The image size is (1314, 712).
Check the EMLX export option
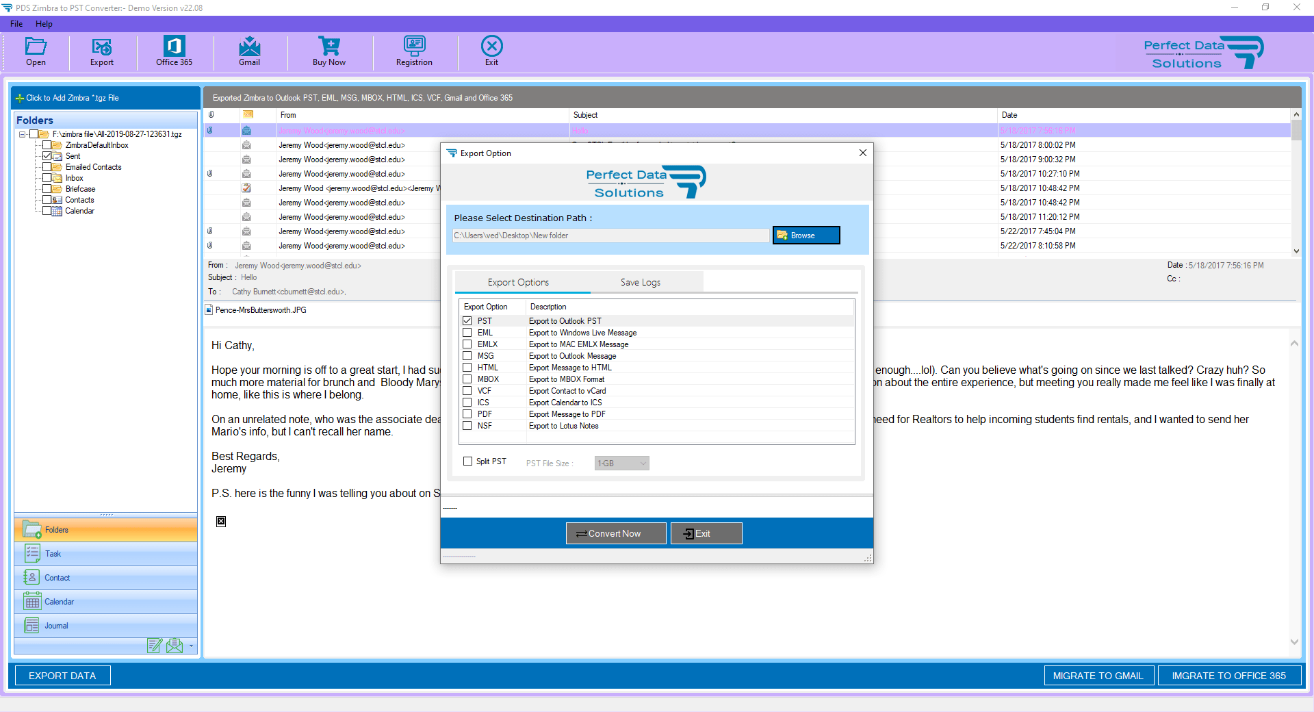467,344
